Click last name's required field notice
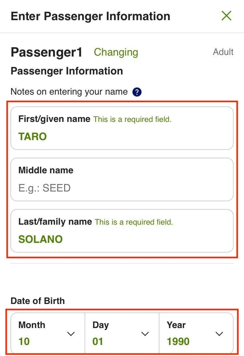Screen dimensions: 244x356 pyautogui.click(x=134, y=222)
